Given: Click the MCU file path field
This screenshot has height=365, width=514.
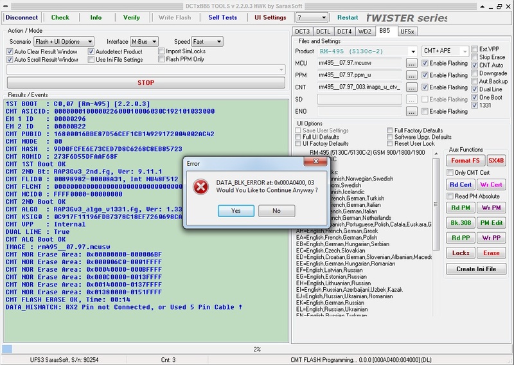Looking at the screenshot, I should pos(359,63).
